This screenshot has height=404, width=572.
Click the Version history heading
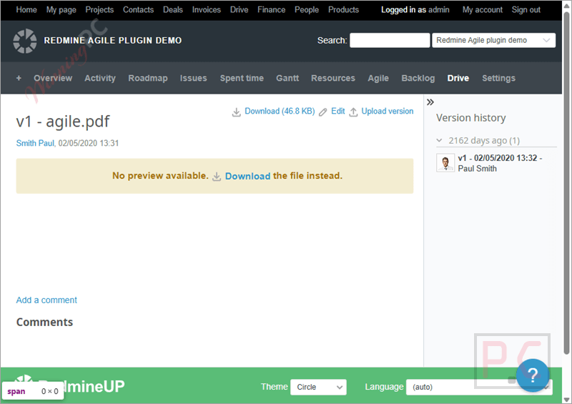(471, 118)
